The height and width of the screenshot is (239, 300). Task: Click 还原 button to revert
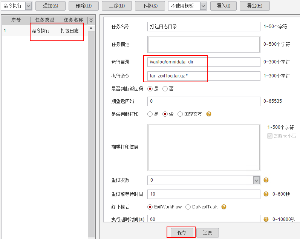click(x=207, y=233)
